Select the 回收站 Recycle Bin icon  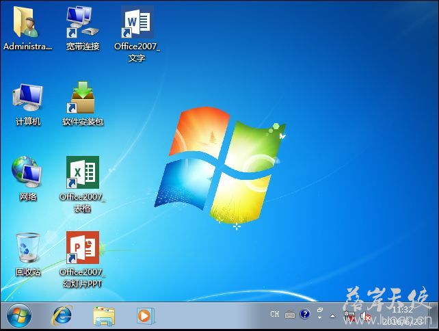(28, 254)
